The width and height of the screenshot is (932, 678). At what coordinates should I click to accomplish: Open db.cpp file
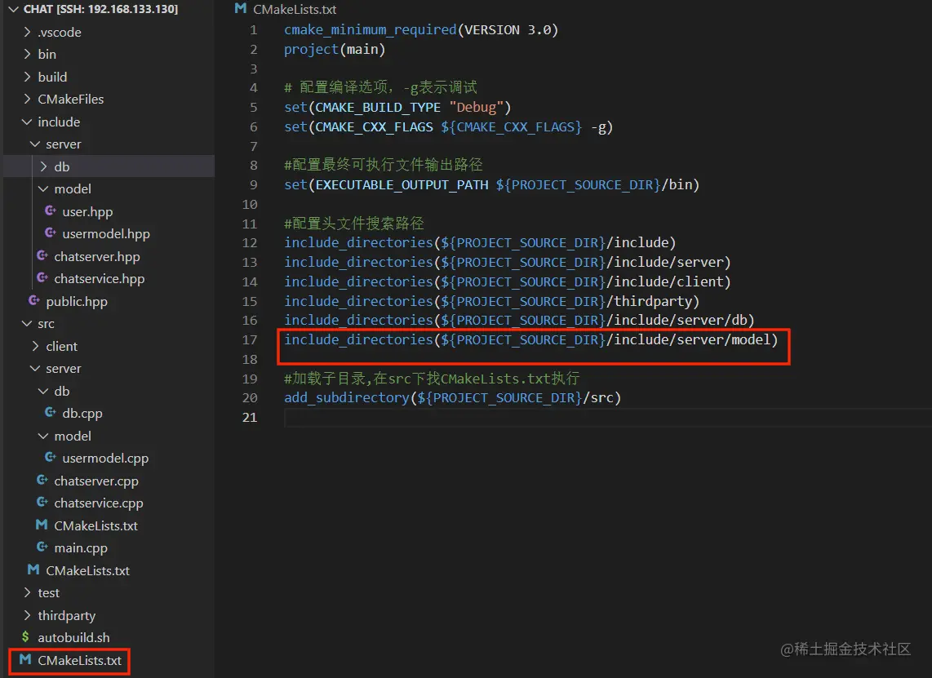tap(82, 413)
